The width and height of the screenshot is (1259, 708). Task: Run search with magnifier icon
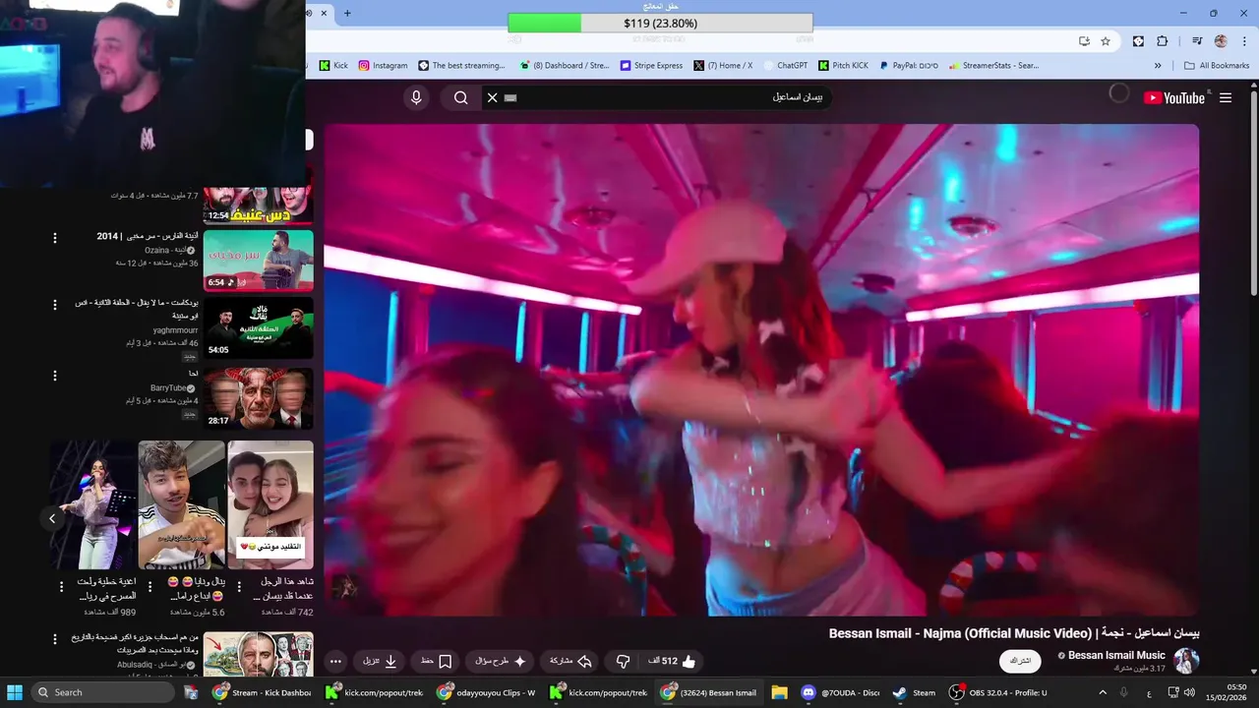tap(460, 97)
